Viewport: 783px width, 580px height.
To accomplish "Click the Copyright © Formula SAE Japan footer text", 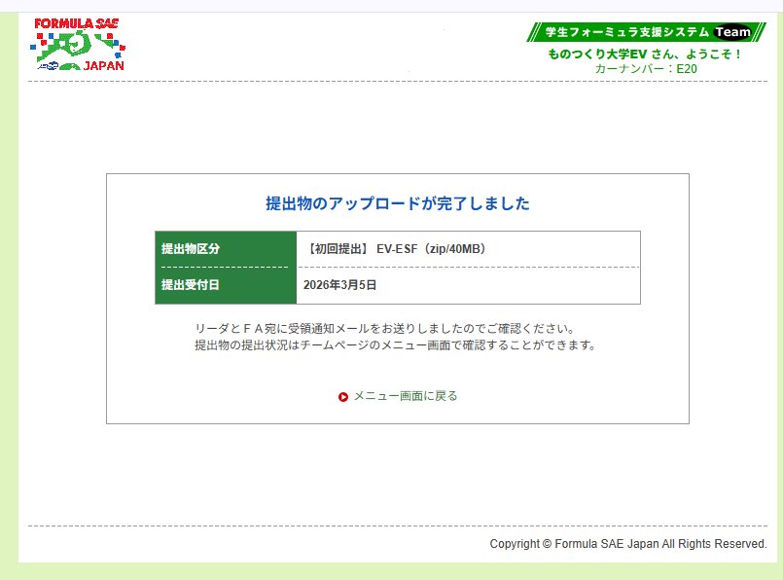I will pyautogui.click(x=628, y=544).
